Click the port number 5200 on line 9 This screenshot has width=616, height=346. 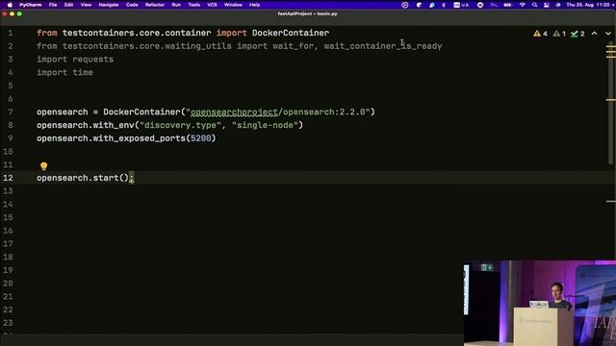tap(201, 138)
